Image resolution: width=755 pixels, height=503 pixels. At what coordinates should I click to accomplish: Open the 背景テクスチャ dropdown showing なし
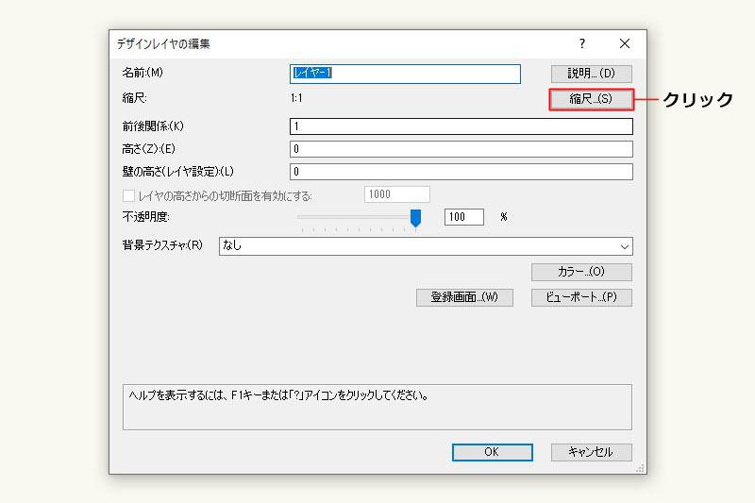click(x=426, y=246)
